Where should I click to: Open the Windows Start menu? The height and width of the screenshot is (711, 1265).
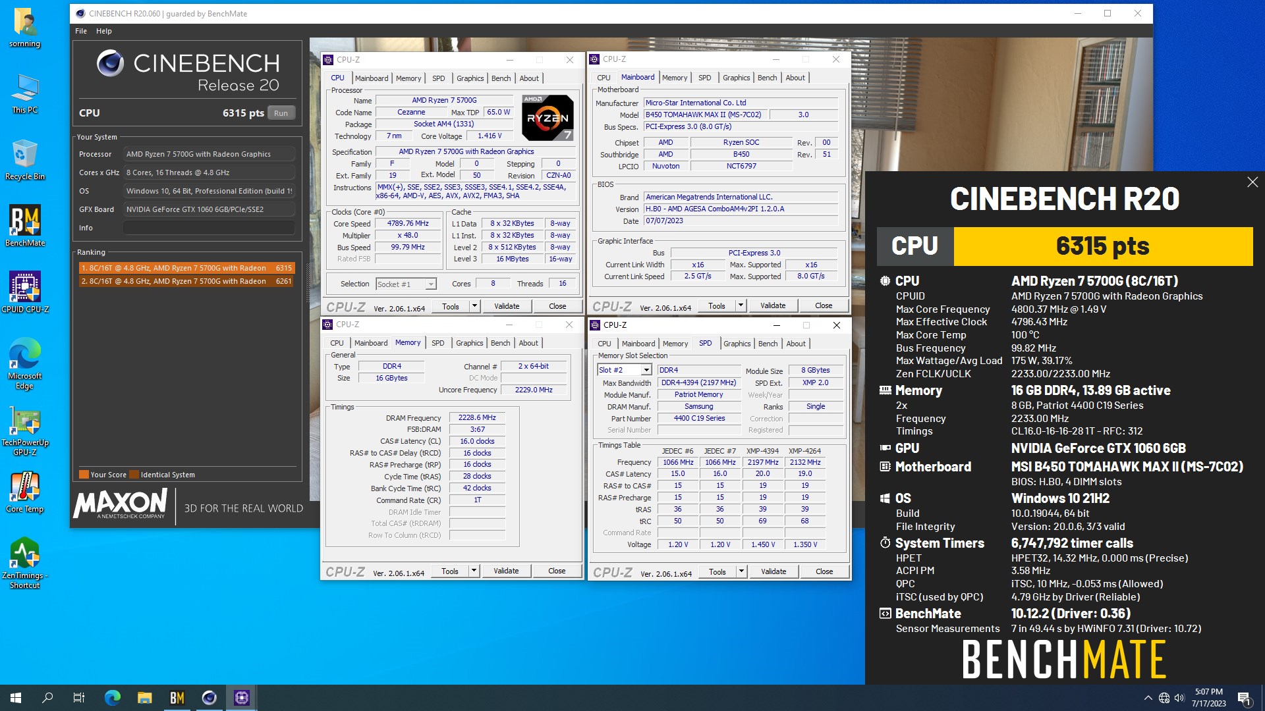click(x=16, y=698)
